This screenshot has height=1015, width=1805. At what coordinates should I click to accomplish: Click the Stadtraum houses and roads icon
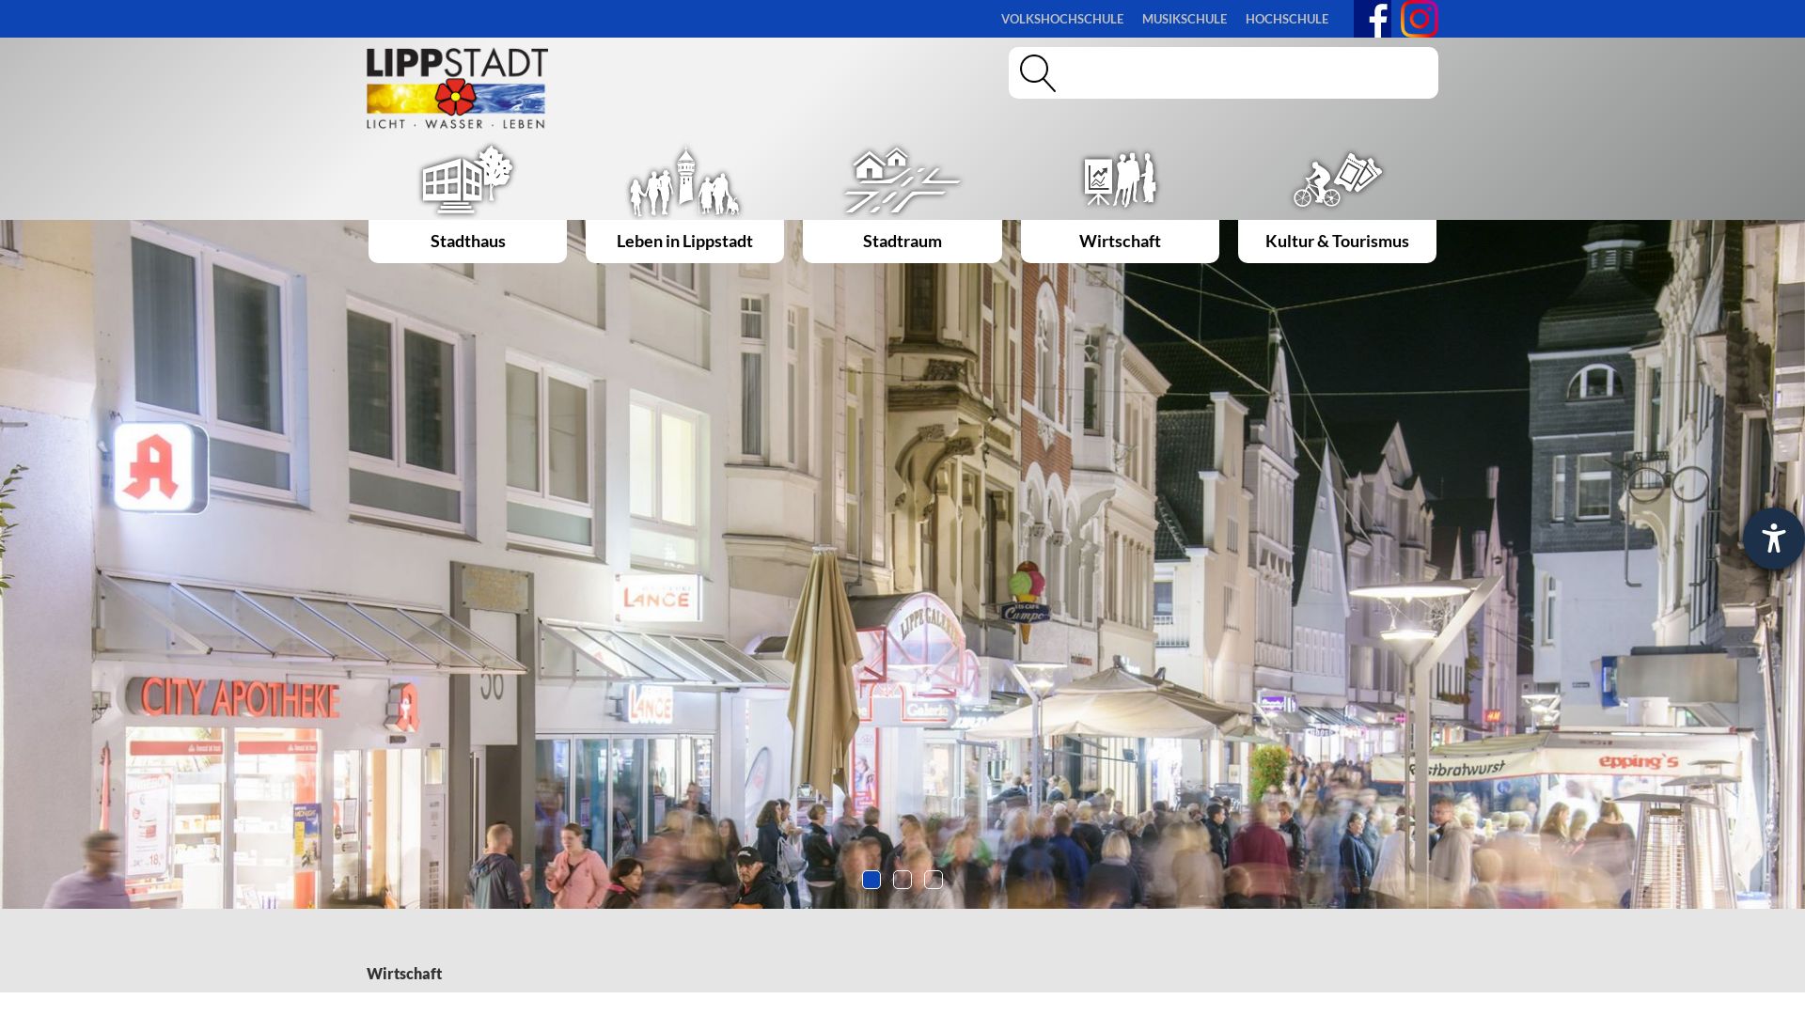tap(902, 180)
